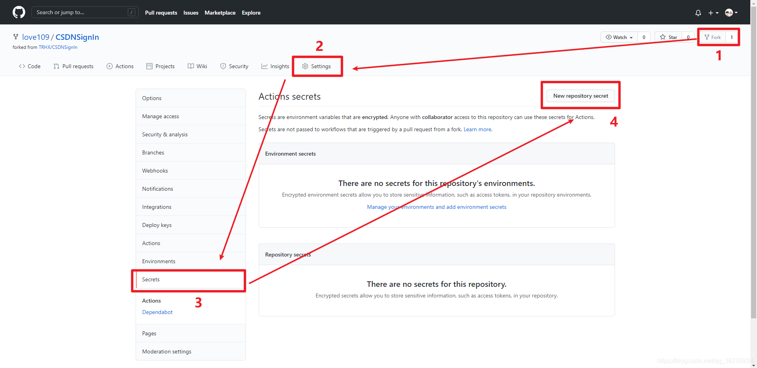The width and height of the screenshot is (757, 368).
Task: Open Actions under Secrets submenu
Action: [151, 301]
